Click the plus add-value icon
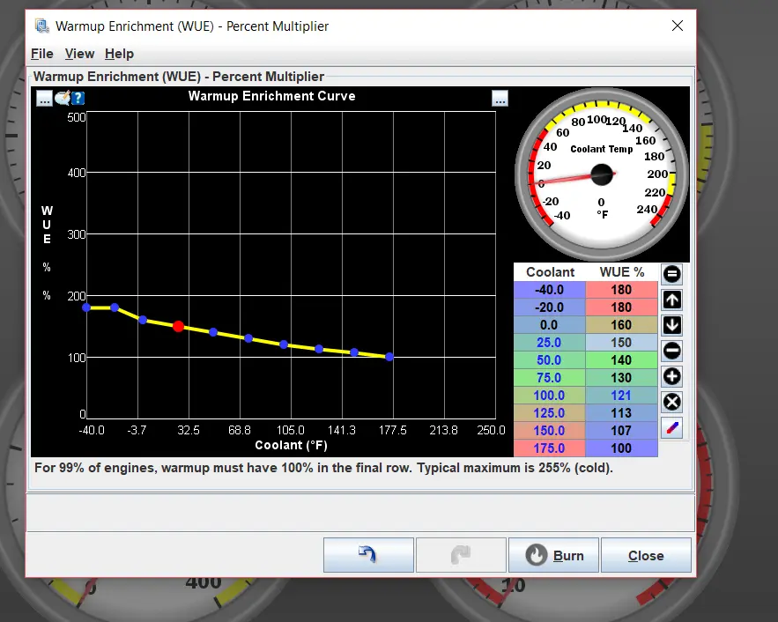 point(671,376)
